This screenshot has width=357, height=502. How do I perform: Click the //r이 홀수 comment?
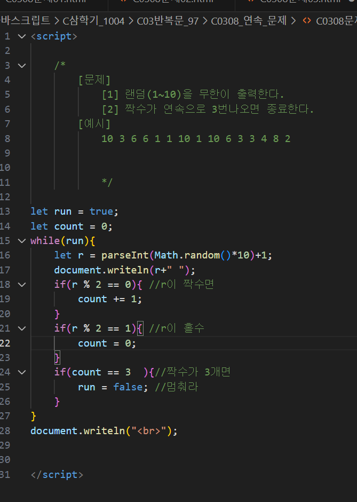pyautogui.click(x=177, y=328)
